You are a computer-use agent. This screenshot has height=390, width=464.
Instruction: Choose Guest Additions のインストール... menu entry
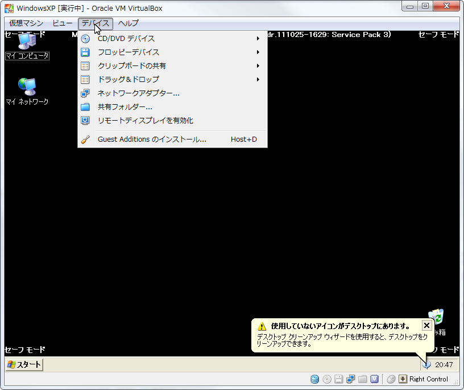click(152, 139)
